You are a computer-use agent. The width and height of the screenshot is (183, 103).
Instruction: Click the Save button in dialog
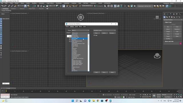(x=104, y=72)
